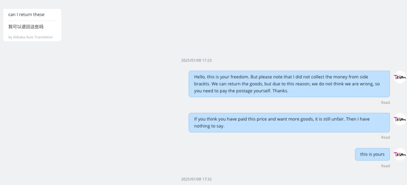Click the avatar beside 'this is yours' message
The width and height of the screenshot is (407, 185).
coord(400,154)
